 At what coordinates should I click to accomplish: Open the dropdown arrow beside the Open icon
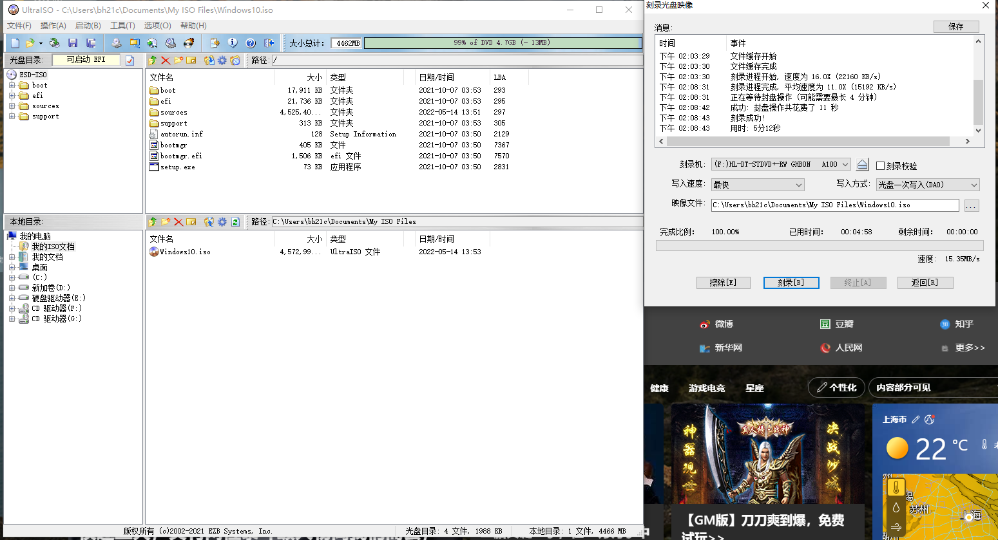tap(41, 43)
